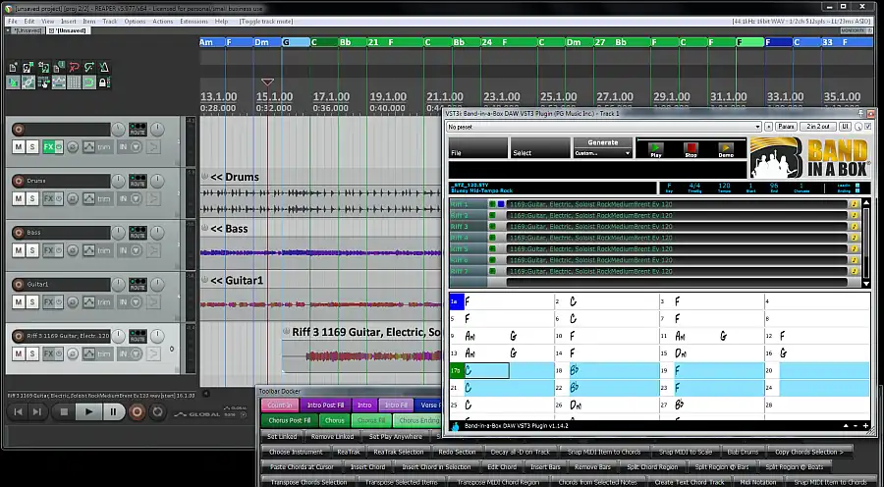
Task: Adjust volume knob on Drums track
Action: tap(118, 181)
